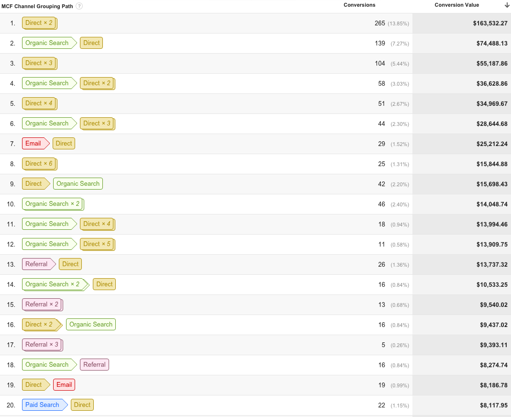Click the $36,628.86 conversion value
The image size is (511, 417).
492,84
